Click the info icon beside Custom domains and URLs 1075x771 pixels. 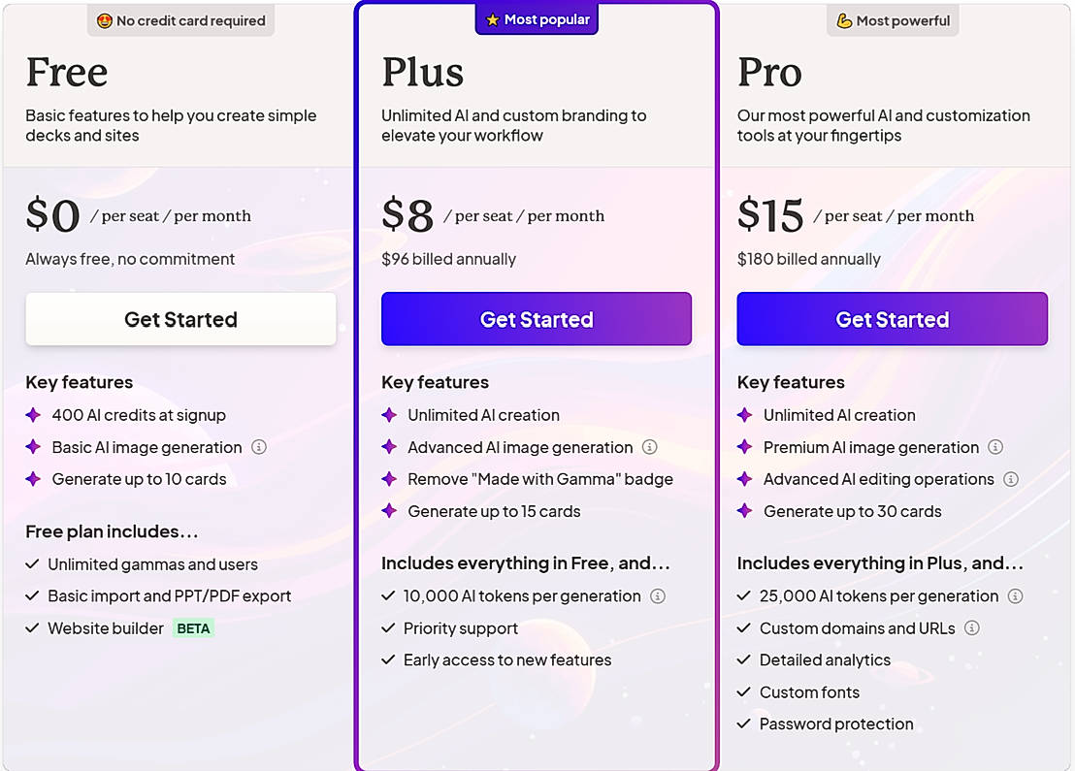(x=972, y=627)
